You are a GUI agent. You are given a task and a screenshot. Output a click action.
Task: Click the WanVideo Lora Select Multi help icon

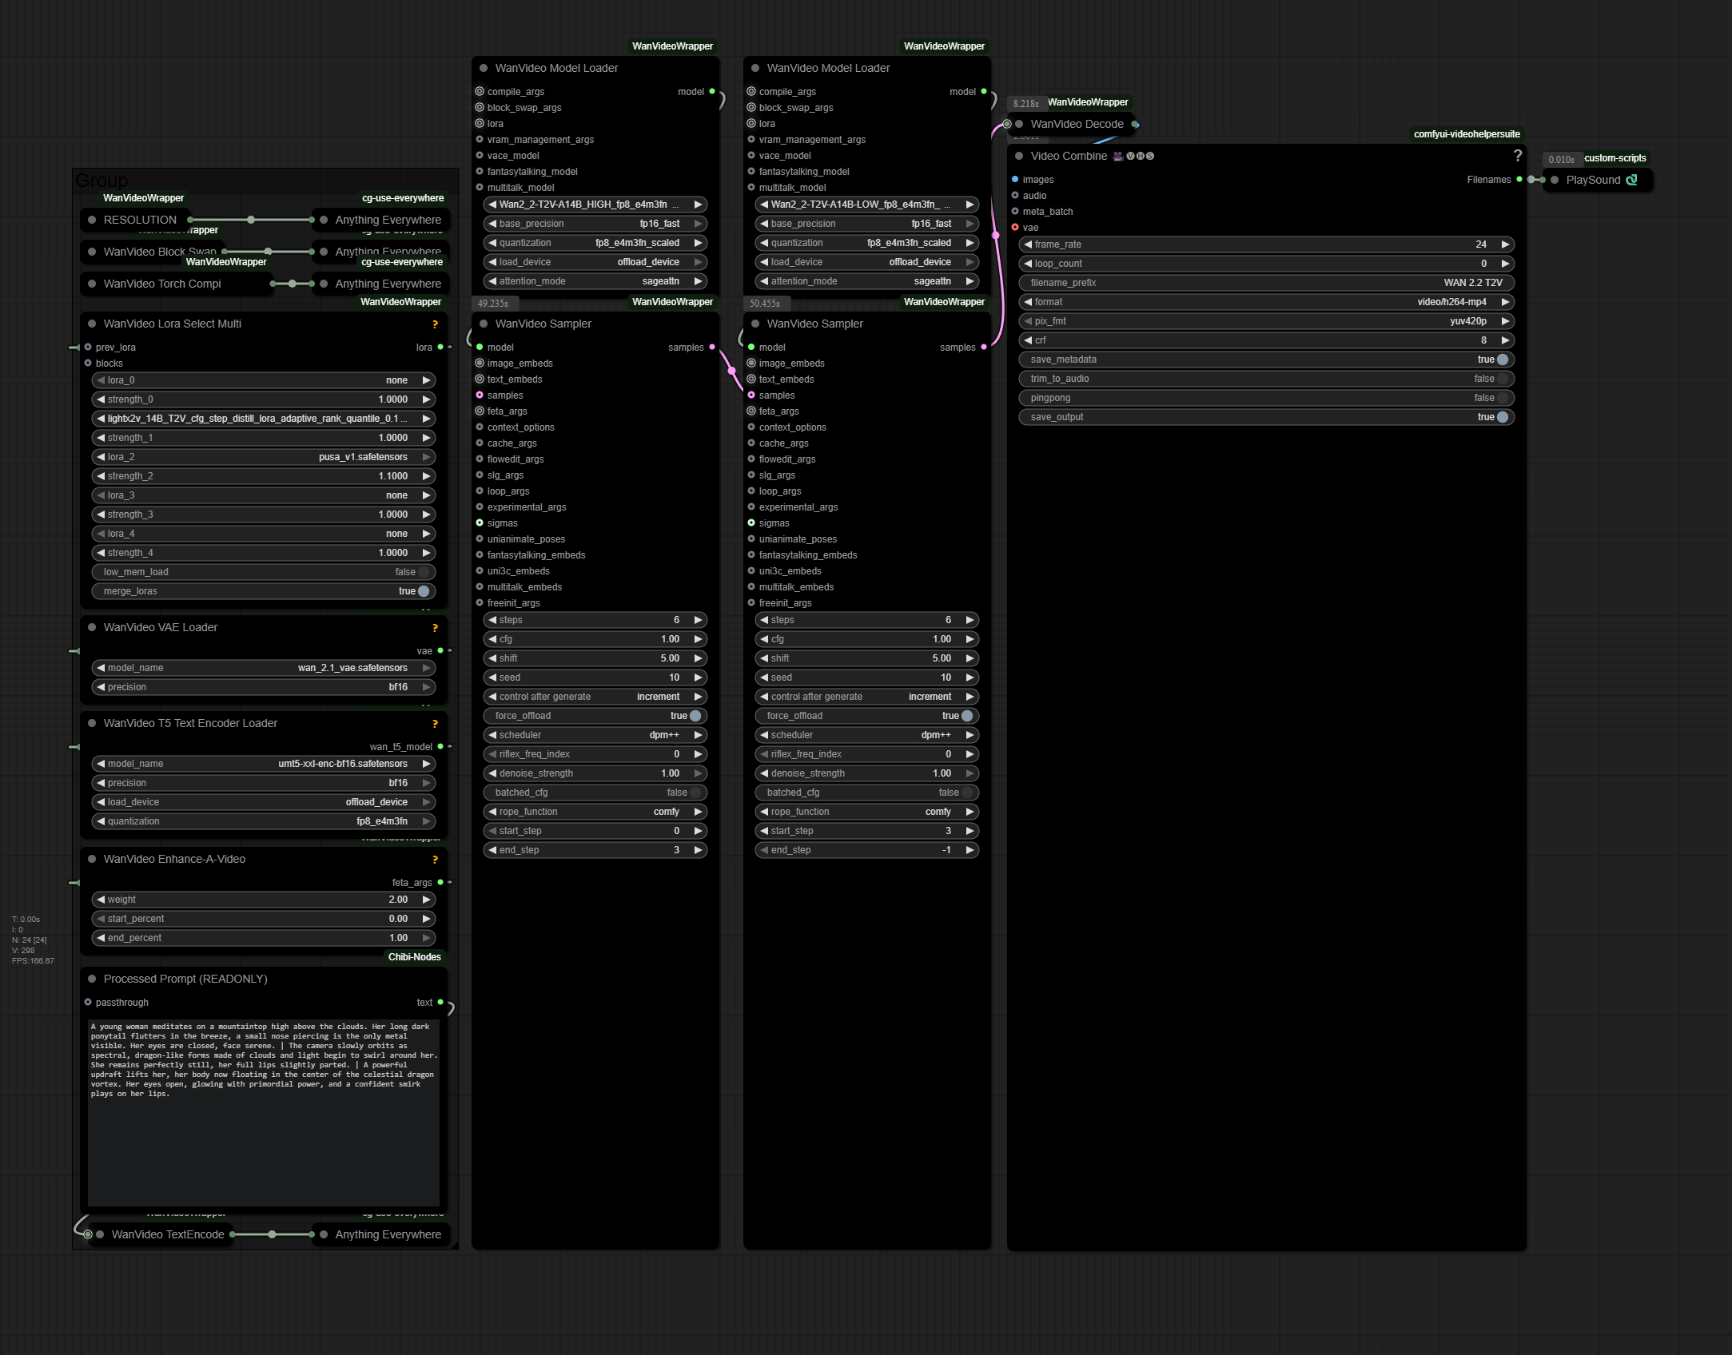[x=435, y=324]
